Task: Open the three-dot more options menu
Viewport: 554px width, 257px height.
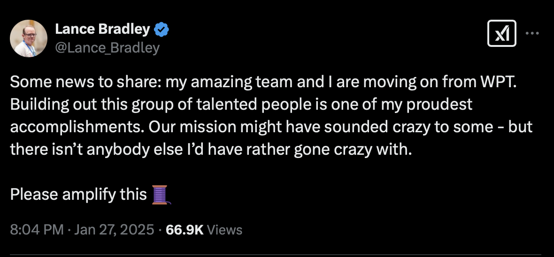Action: 532,34
